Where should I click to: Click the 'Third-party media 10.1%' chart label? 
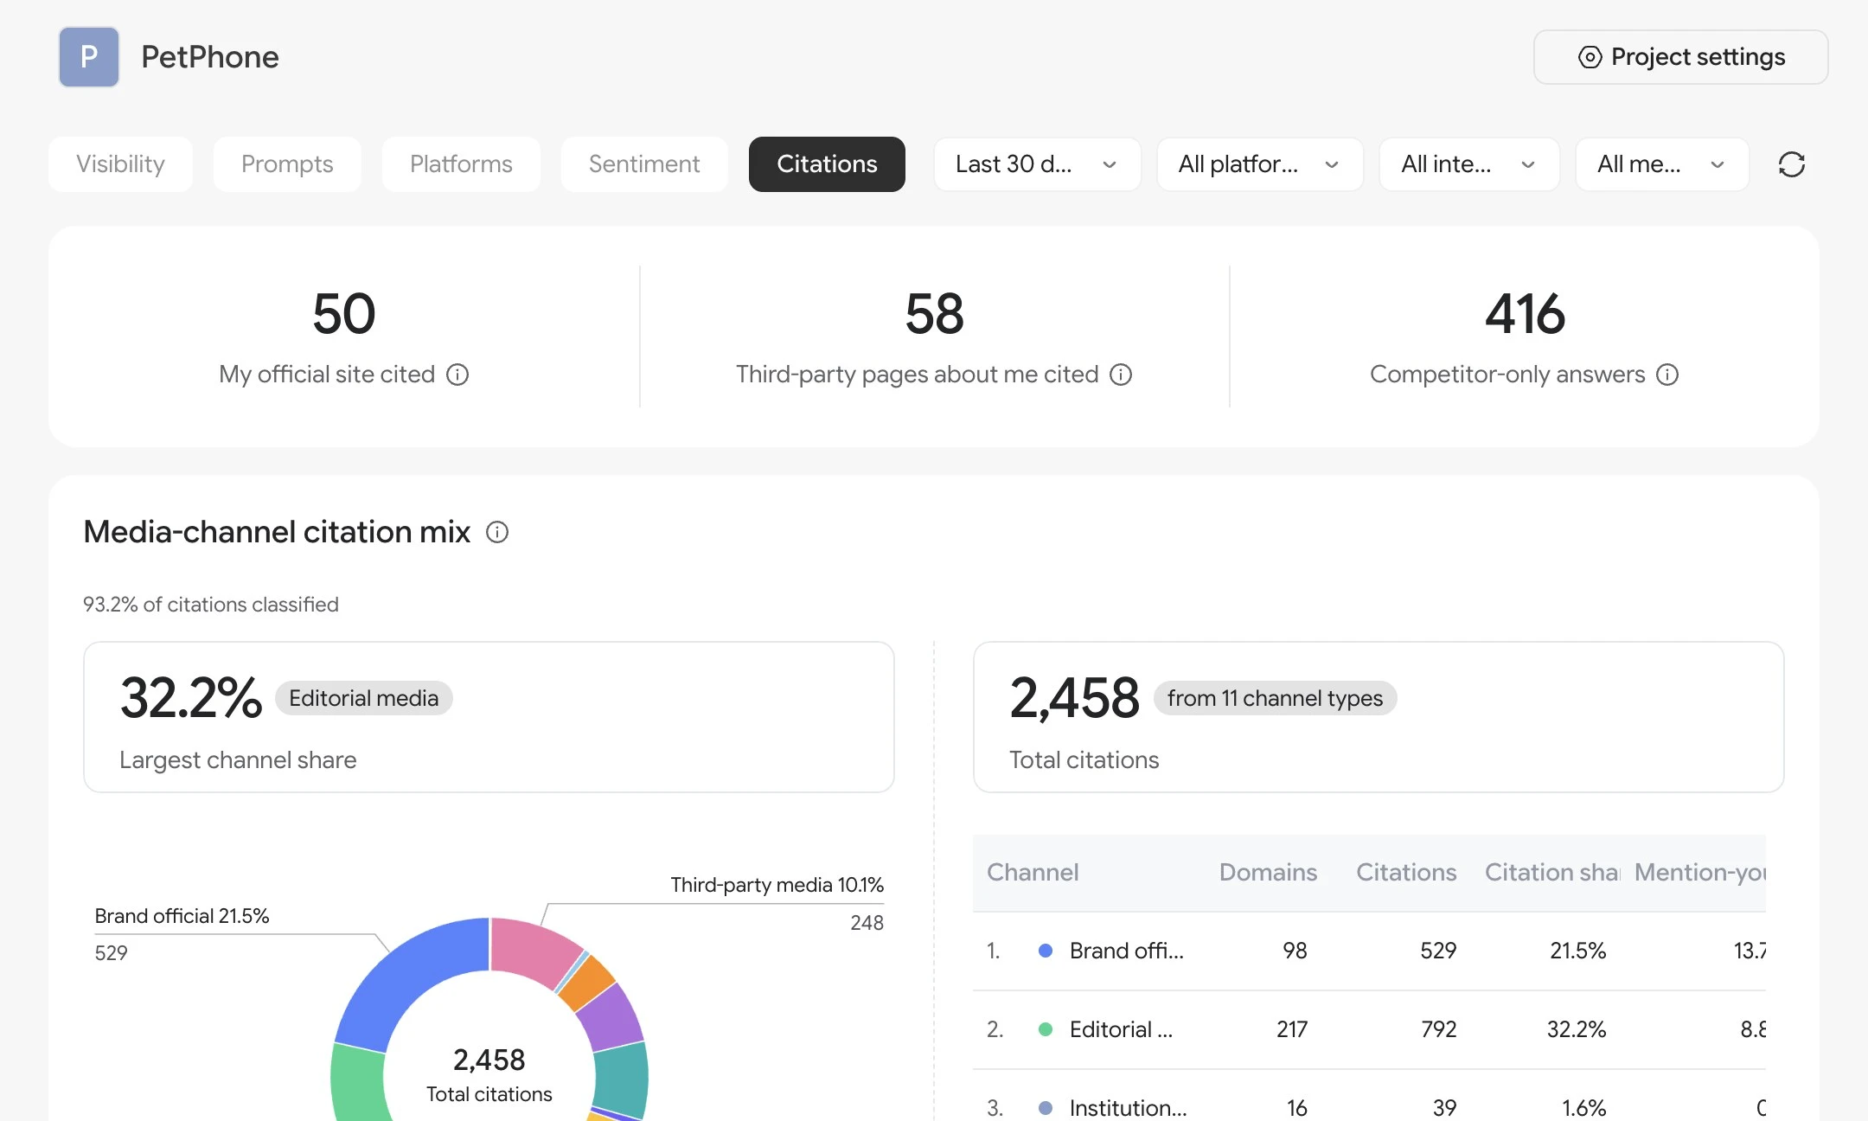coord(777,885)
